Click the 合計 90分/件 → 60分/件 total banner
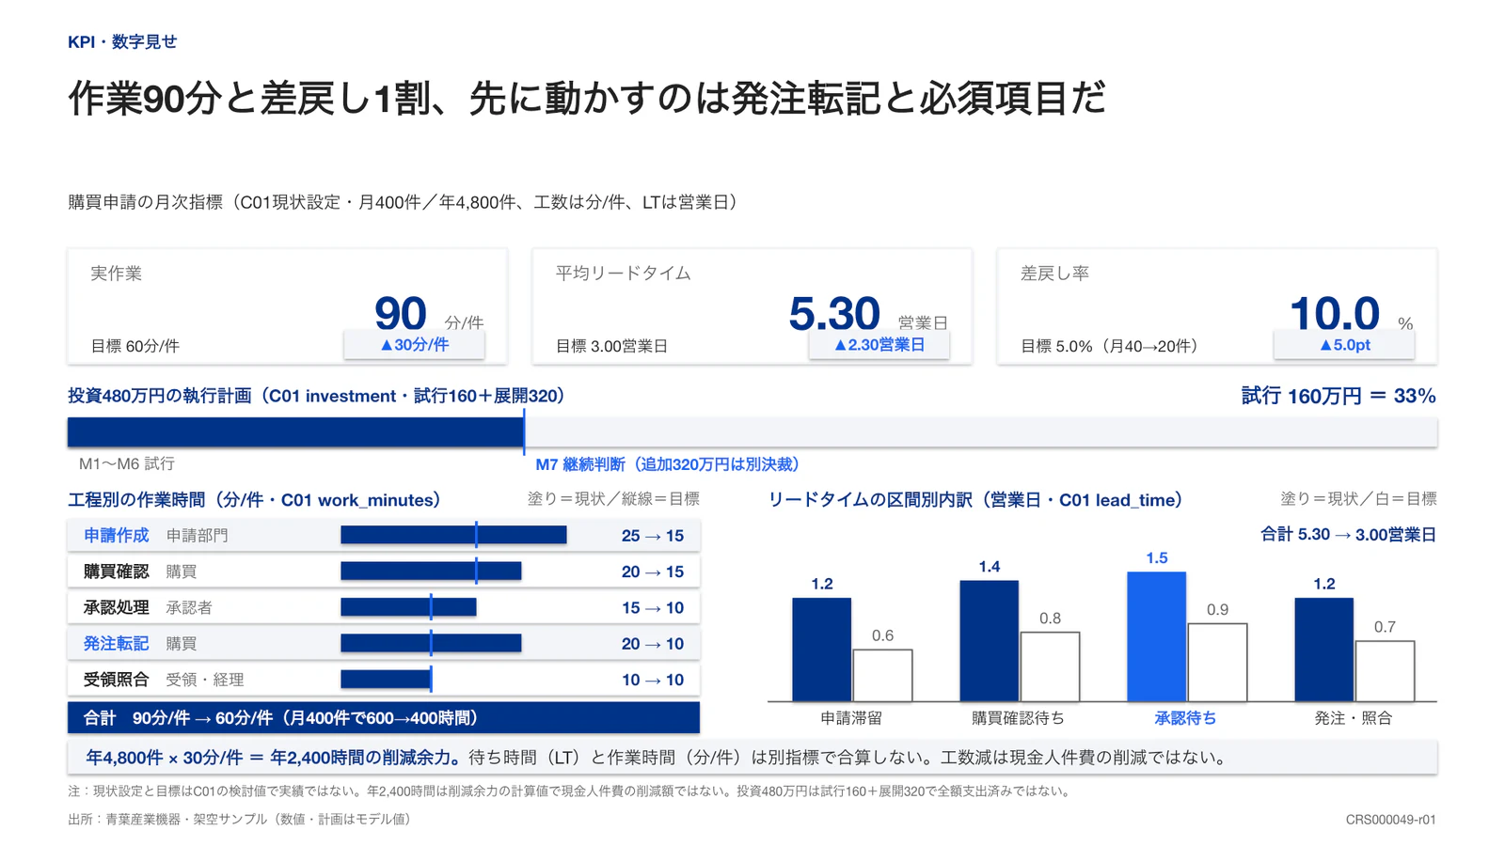1505x846 pixels. 384,717
